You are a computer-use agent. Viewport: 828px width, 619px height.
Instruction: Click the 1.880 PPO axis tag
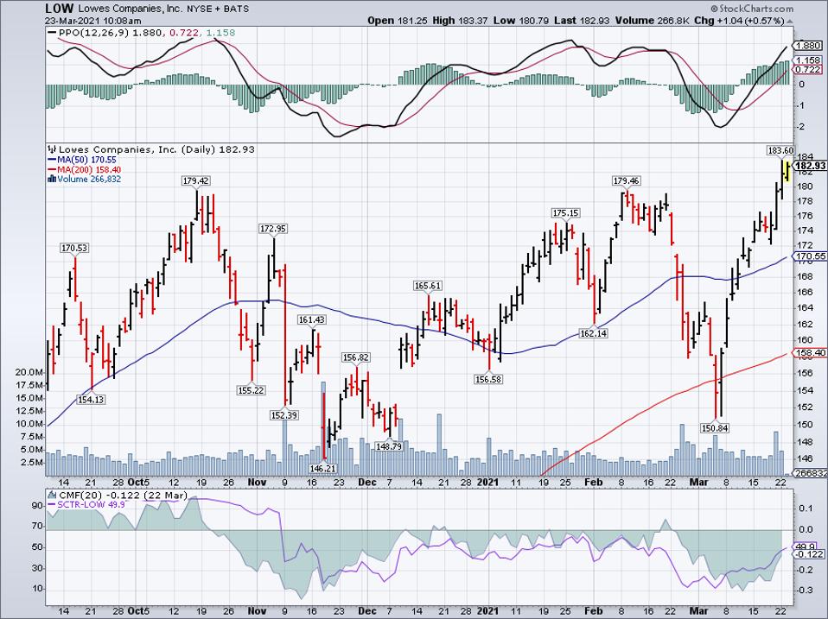pyautogui.click(x=808, y=47)
